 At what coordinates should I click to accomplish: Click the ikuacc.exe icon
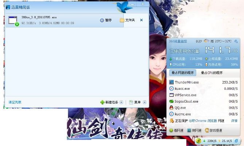point(171,89)
